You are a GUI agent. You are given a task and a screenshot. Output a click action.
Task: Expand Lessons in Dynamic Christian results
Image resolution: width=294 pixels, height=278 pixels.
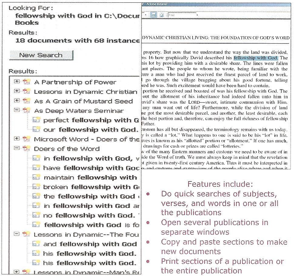coord(17,91)
